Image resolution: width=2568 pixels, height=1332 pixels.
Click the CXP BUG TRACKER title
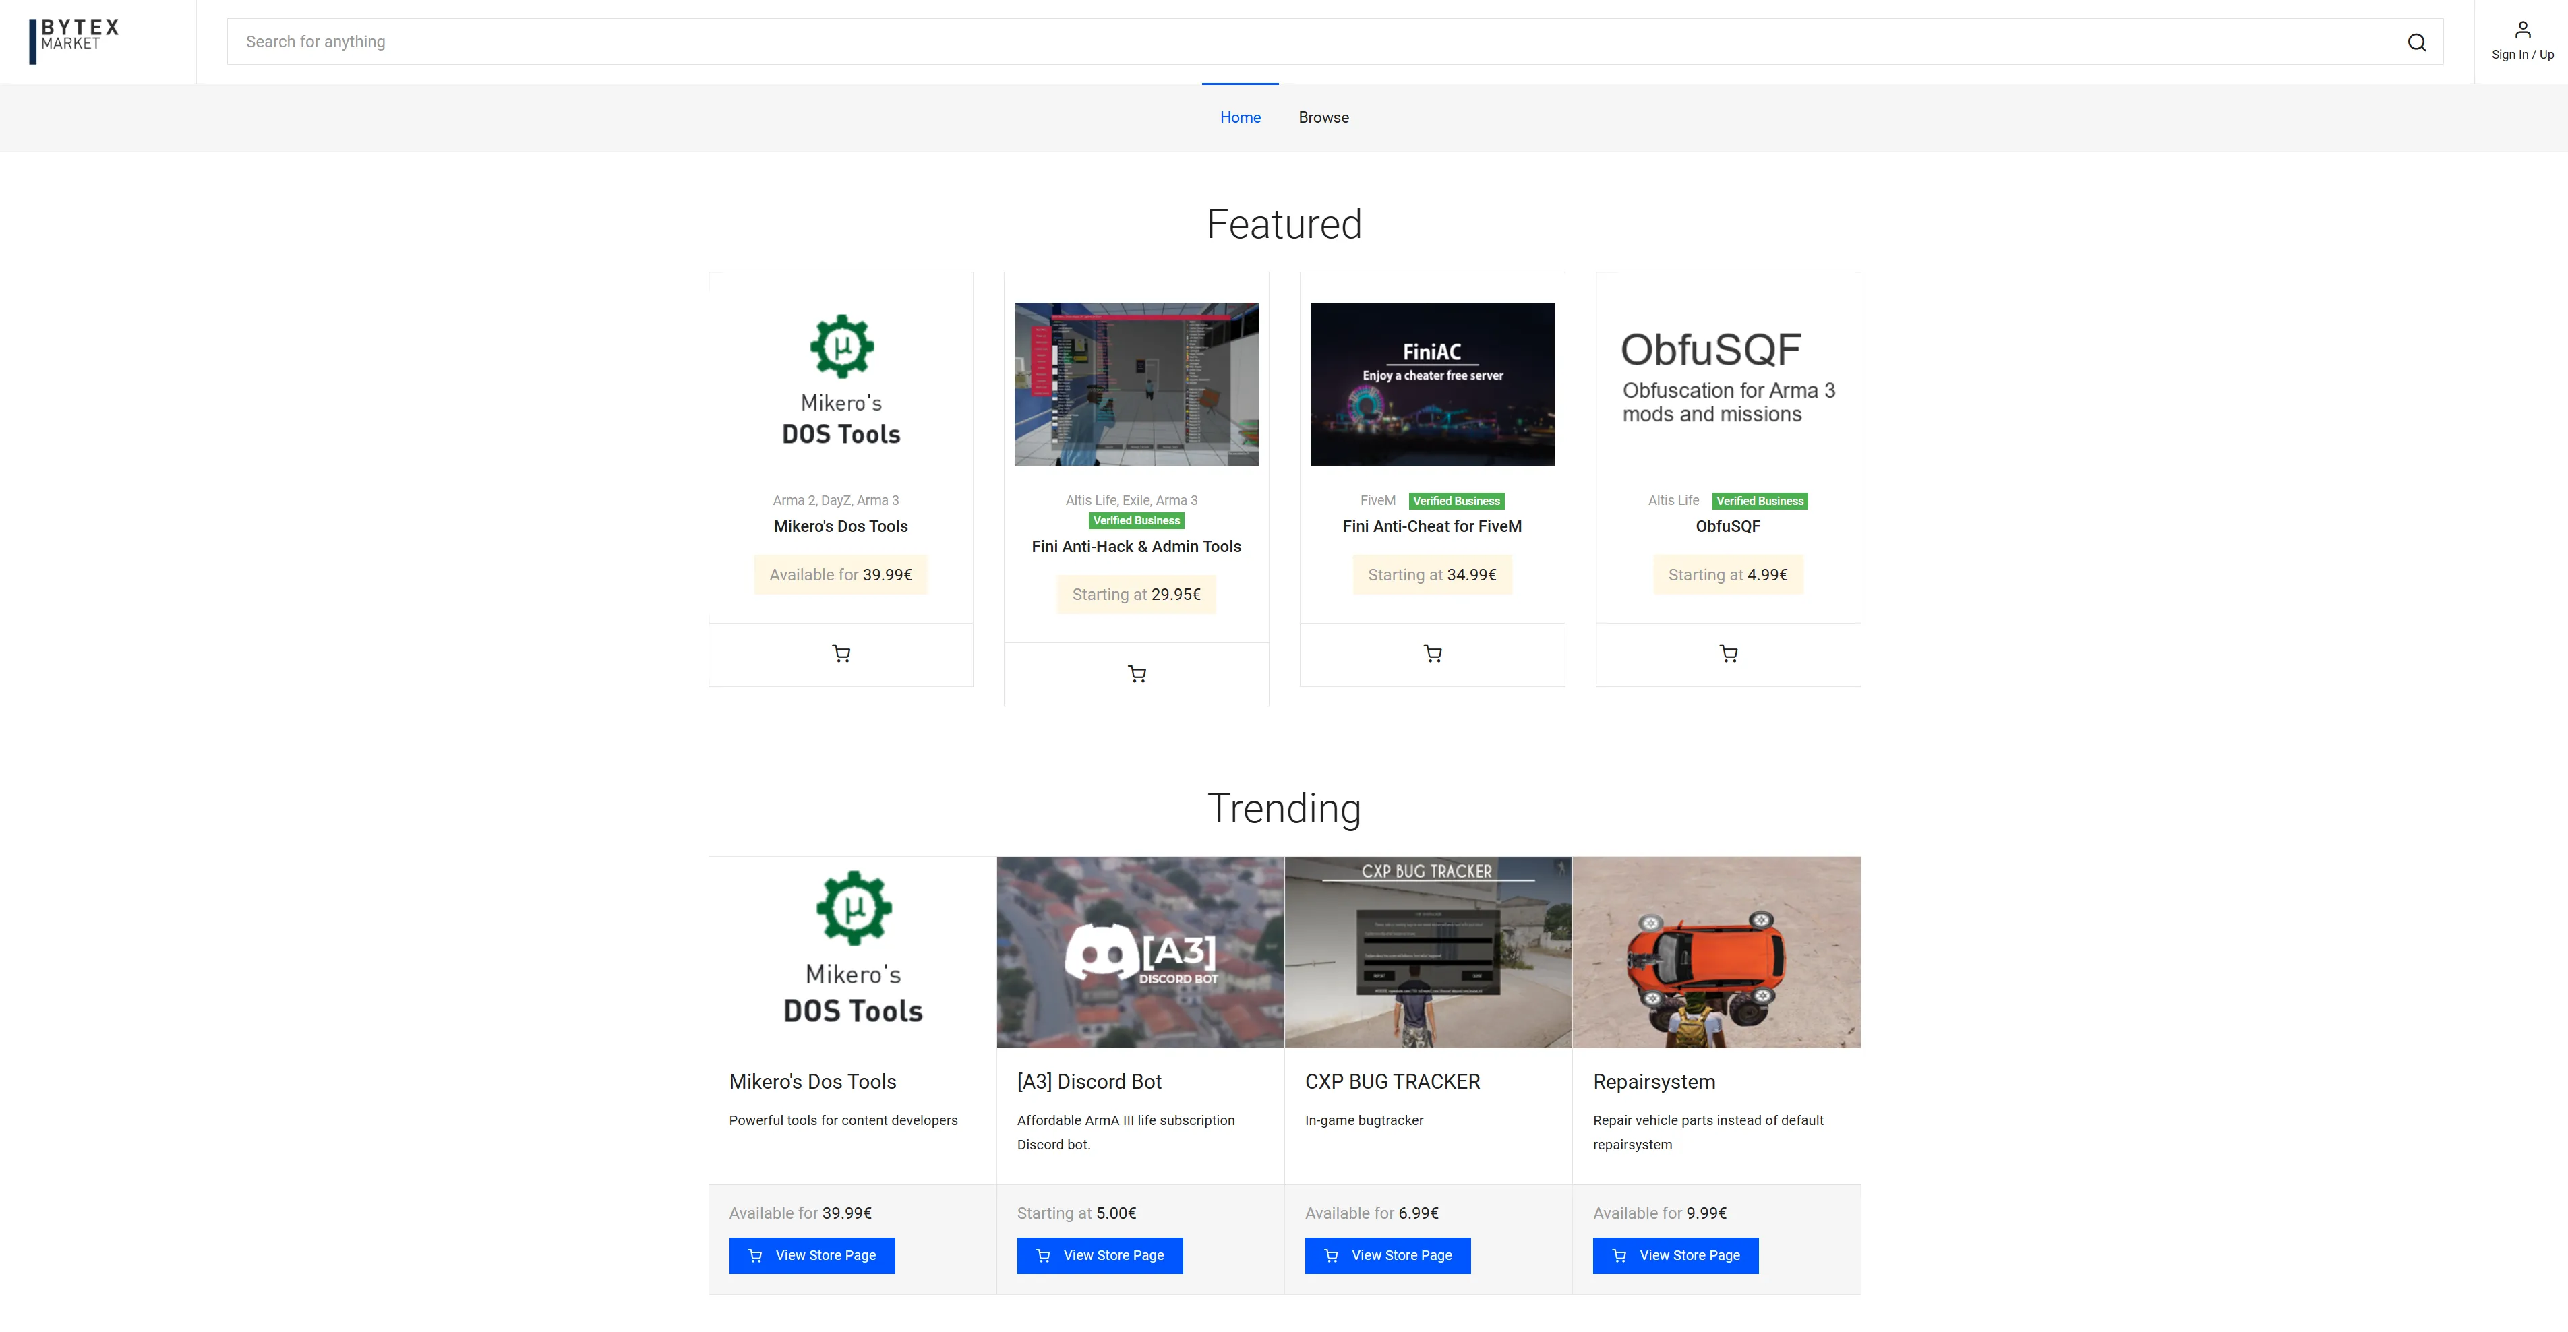tap(1392, 1082)
